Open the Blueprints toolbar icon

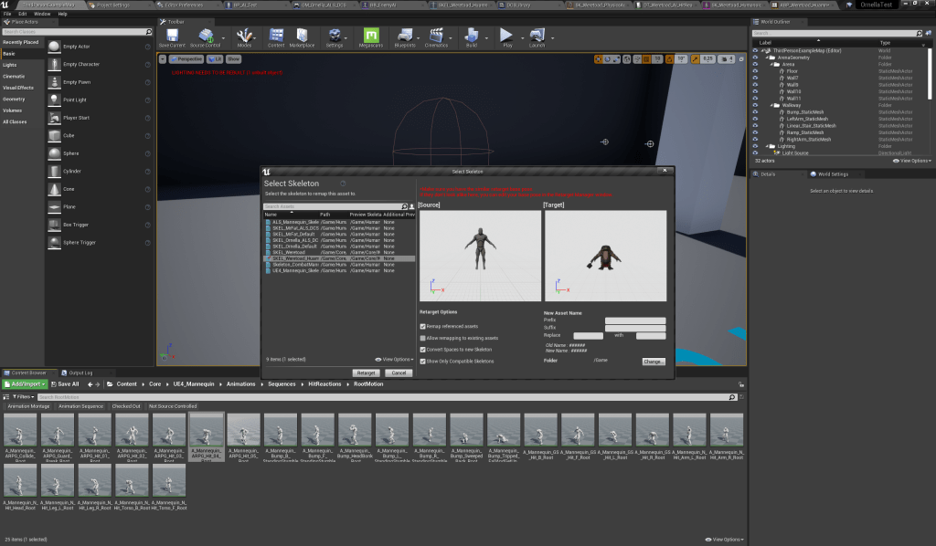(x=404, y=37)
